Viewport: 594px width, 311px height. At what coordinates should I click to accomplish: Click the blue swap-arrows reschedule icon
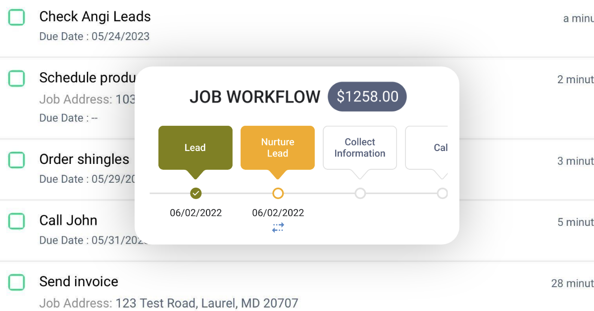(278, 227)
